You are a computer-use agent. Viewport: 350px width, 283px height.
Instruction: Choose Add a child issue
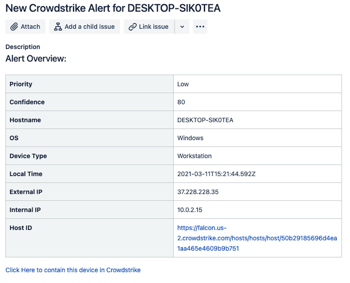click(89, 27)
